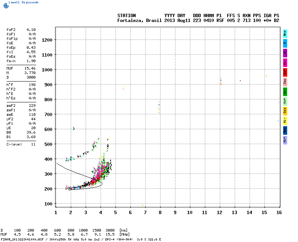Click the 8 MHz x-axis label
Screen dimensions: 298x242
[160, 213]
